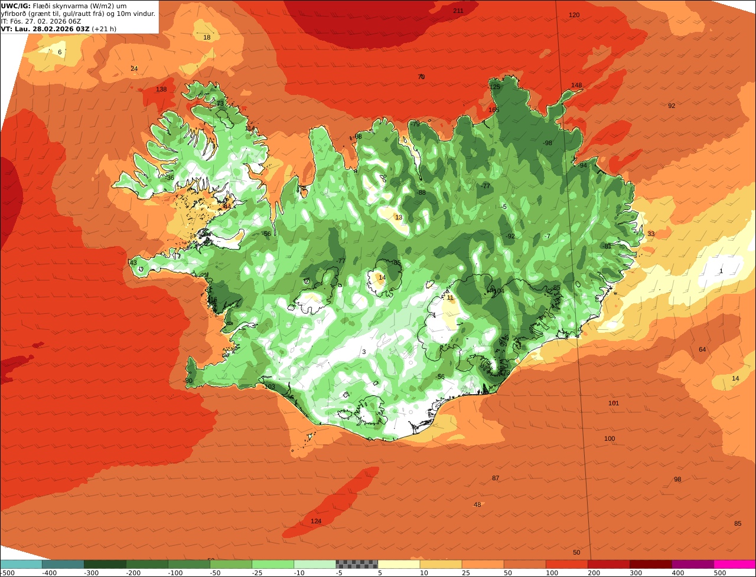Click the '-81' value in east Iceland
The width and height of the screenshot is (756, 577).
pyautogui.click(x=607, y=246)
